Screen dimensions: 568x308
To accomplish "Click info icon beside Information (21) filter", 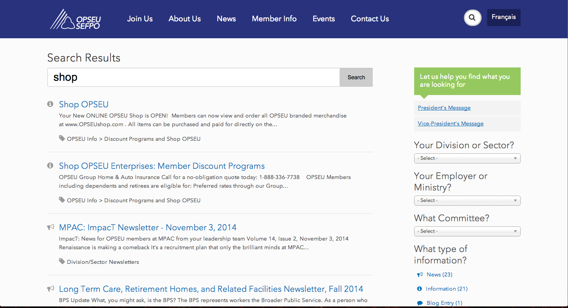I will (x=419, y=289).
